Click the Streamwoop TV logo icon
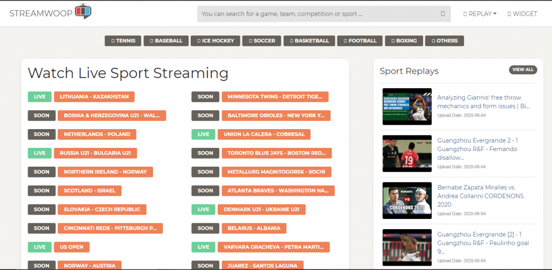The height and width of the screenshot is (270, 552). pos(83,11)
